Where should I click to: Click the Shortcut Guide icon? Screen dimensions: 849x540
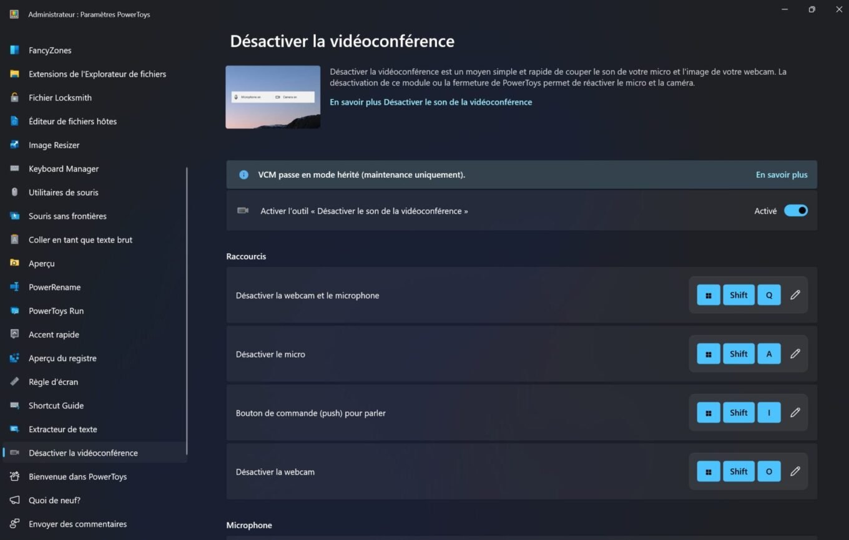click(x=14, y=405)
